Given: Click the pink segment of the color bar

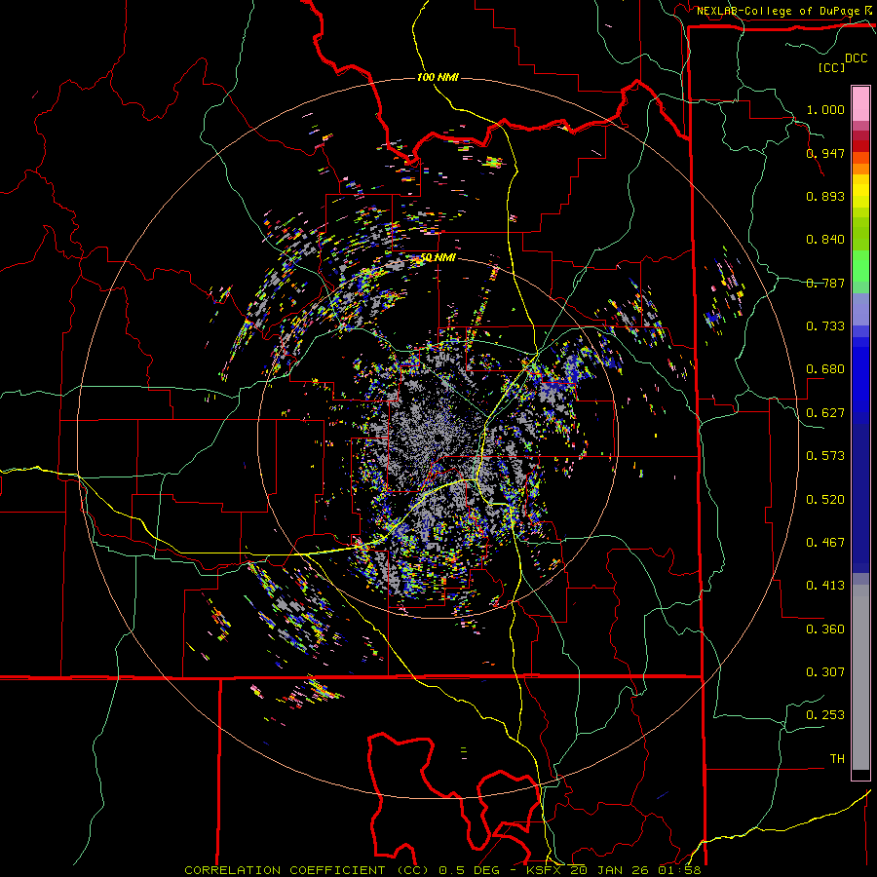Looking at the screenshot, I should (860, 104).
